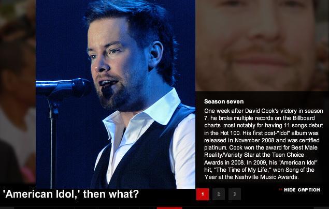Click the Hide Caption link
The height and width of the screenshot is (209, 329).
click(x=302, y=190)
